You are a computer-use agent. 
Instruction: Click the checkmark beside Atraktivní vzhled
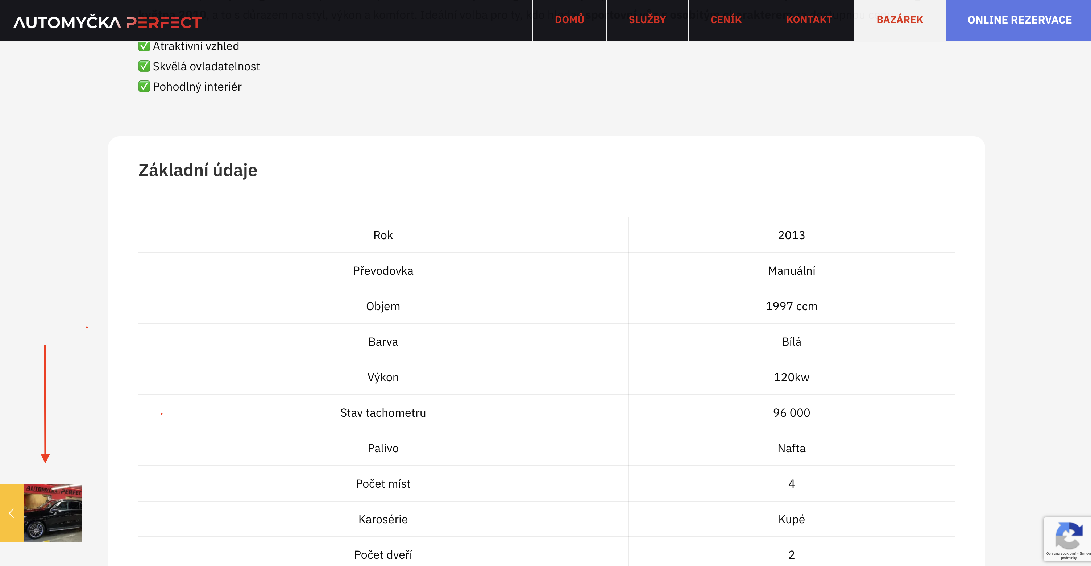pos(144,46)
